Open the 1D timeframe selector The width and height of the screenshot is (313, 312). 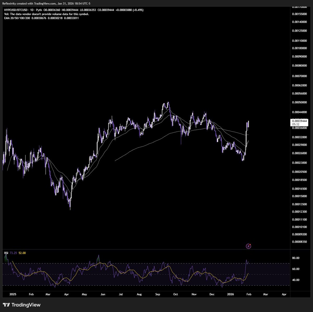point(32,9)
